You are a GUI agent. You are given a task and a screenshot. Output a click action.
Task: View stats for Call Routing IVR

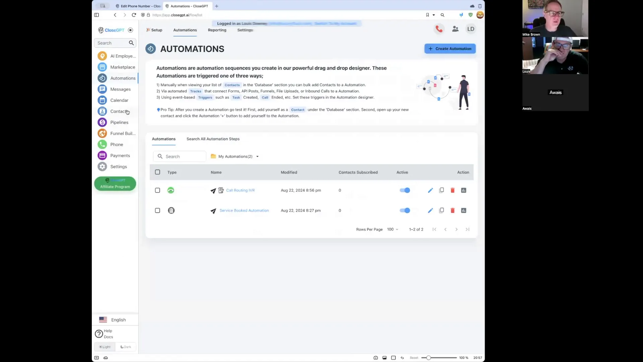tap(463, 190)
